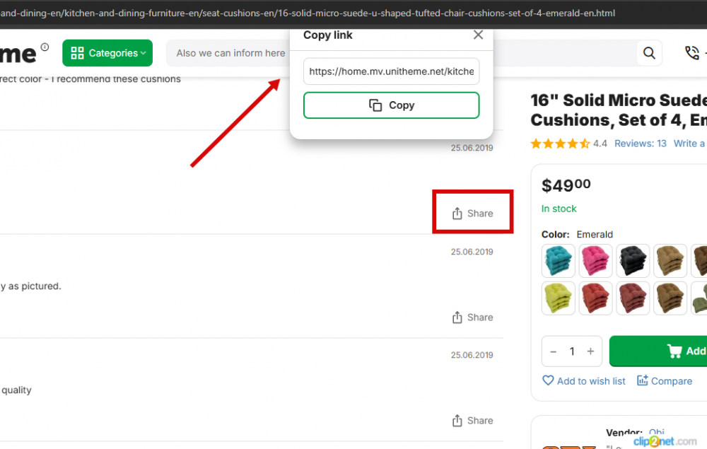The image size is (707, 449).
Task: Close the Copy link popup
Action: click(478, 35)
